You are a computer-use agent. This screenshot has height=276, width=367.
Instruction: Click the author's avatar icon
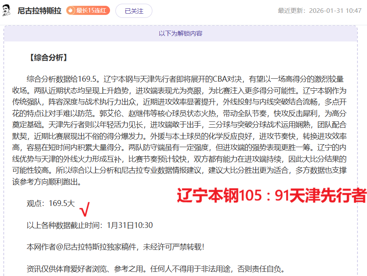pos(8,10)
